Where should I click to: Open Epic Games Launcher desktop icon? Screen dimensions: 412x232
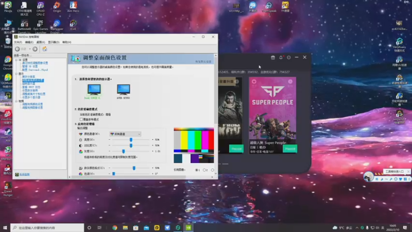41,26
